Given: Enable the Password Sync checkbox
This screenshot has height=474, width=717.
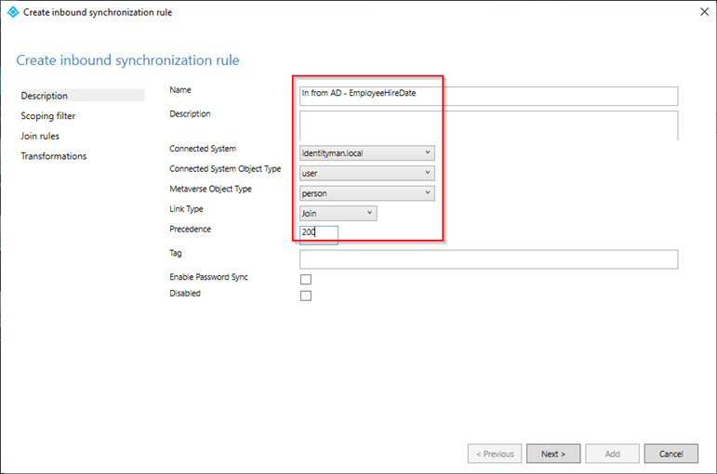Looking at the screenshot, I should pos(306,280).
